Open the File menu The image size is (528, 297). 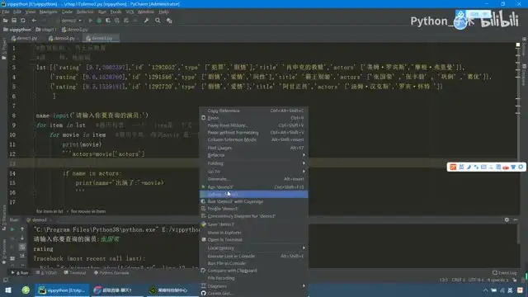6,12
